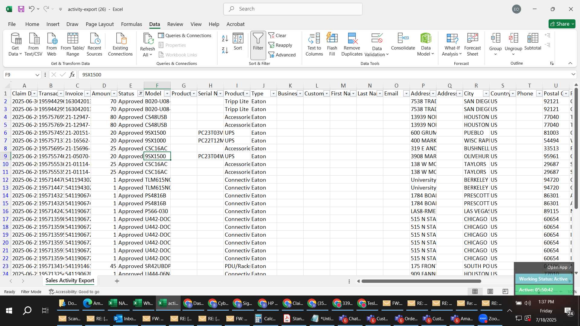Apply Flash Fill
580x326 pixels.
332,45
